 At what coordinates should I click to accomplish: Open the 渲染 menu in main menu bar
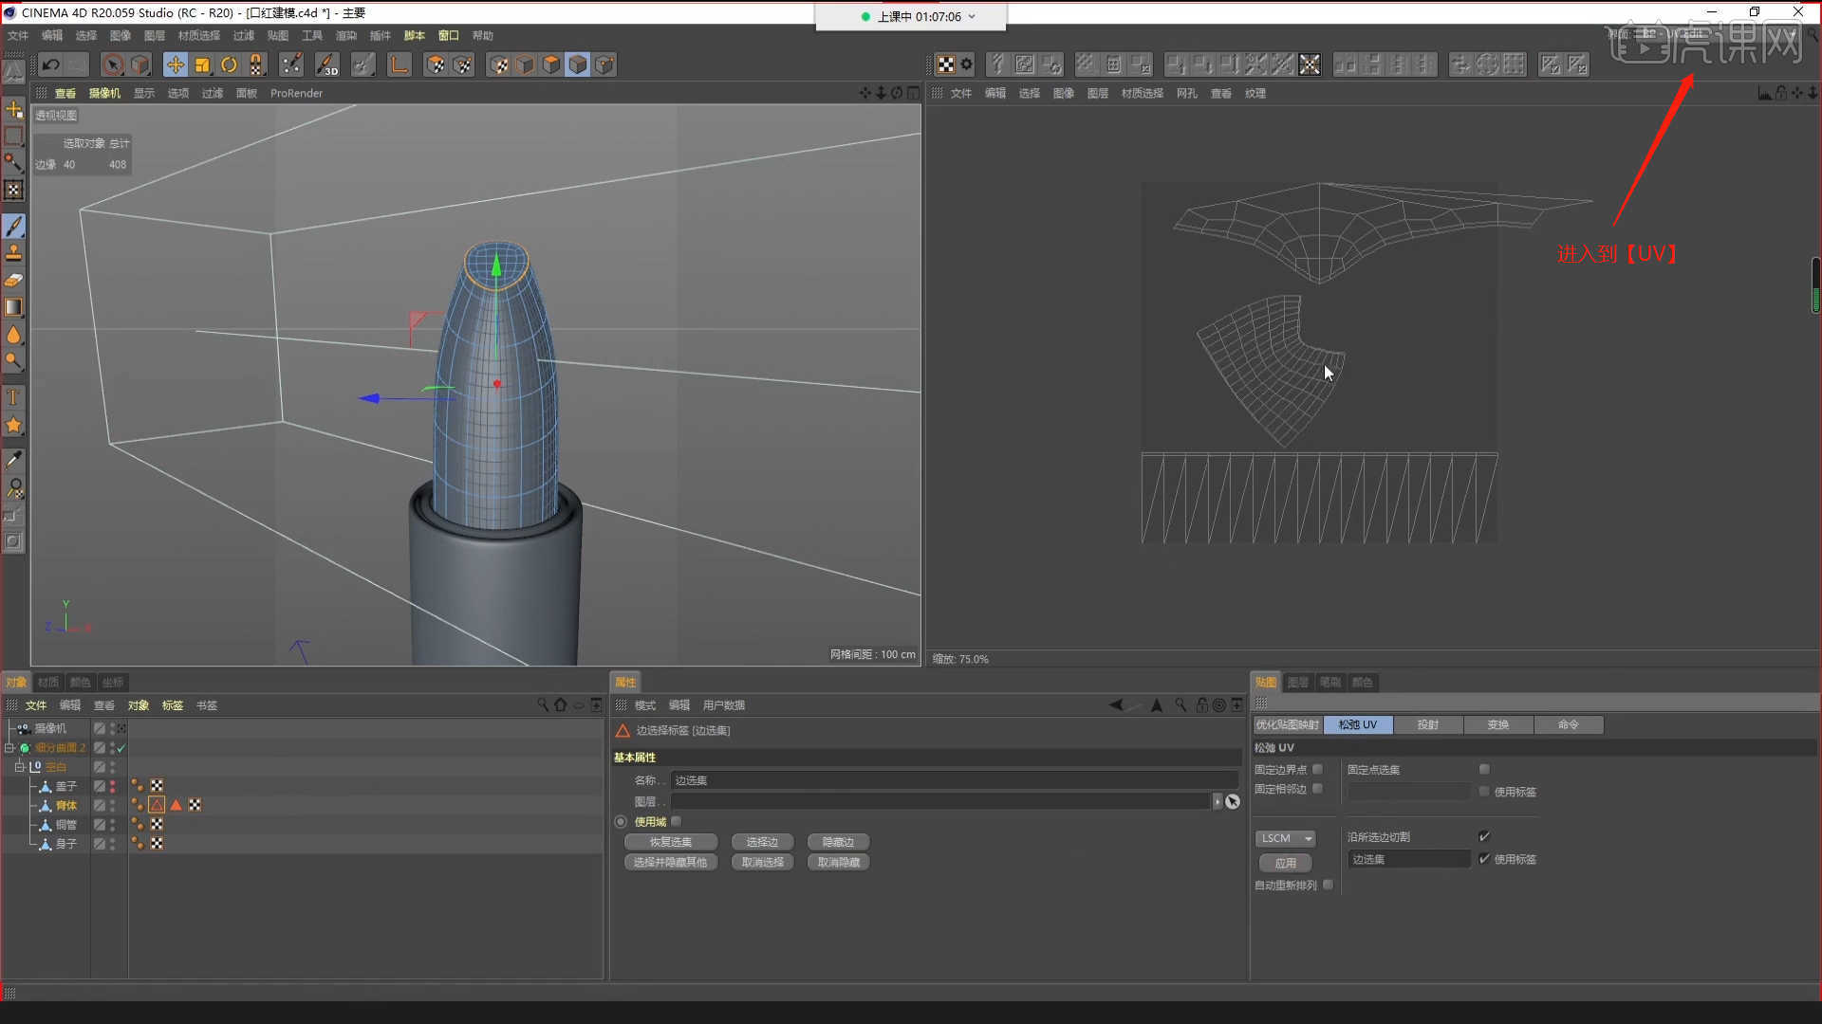(x=345, y=35)
